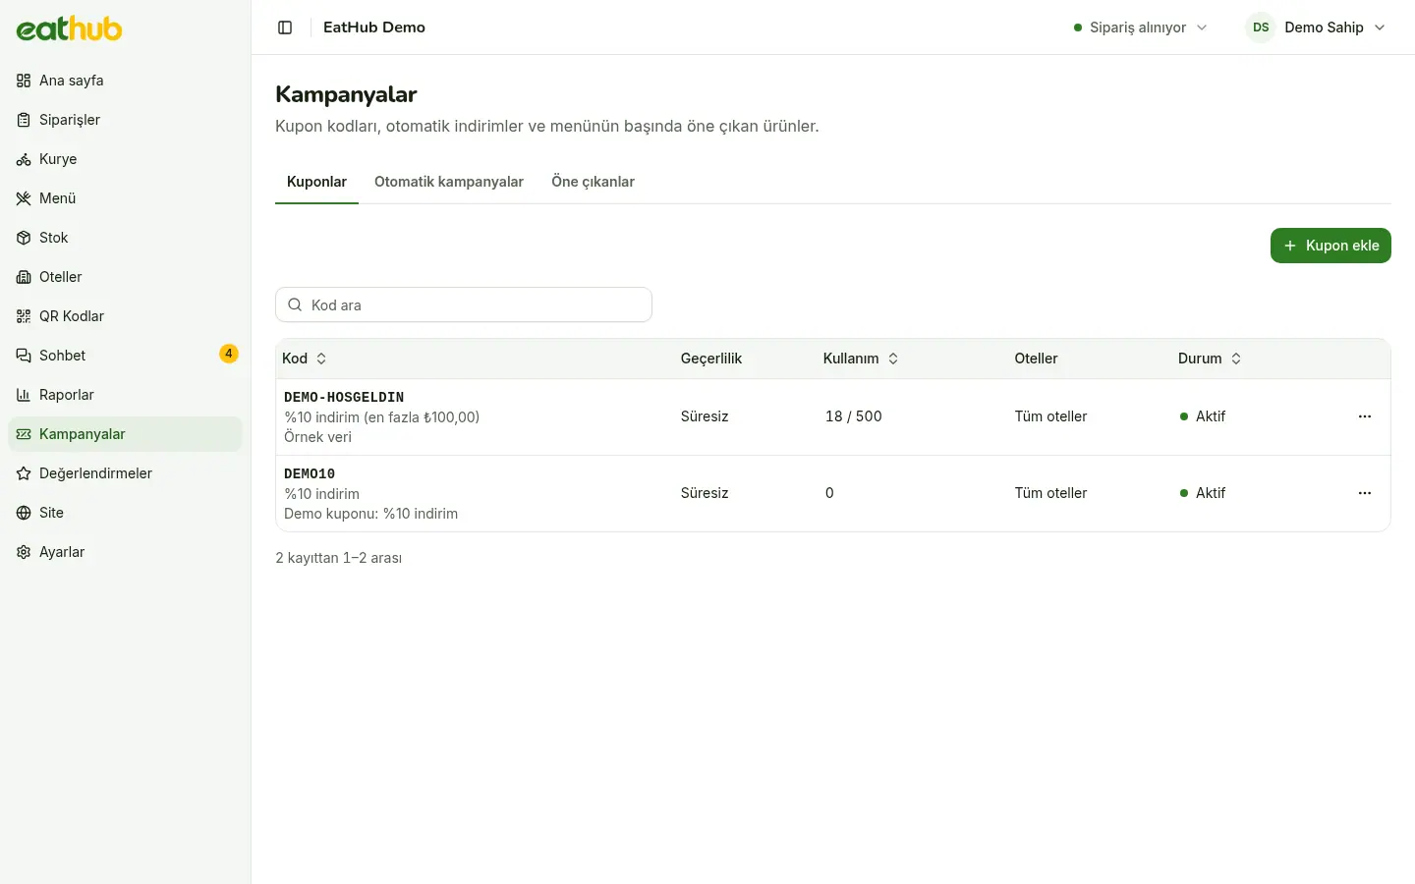The height and width of the screenshot is (884, 1415).
Task: Click the DEMO-HOSGELDIN coupon code
Action: pos(344,397)
